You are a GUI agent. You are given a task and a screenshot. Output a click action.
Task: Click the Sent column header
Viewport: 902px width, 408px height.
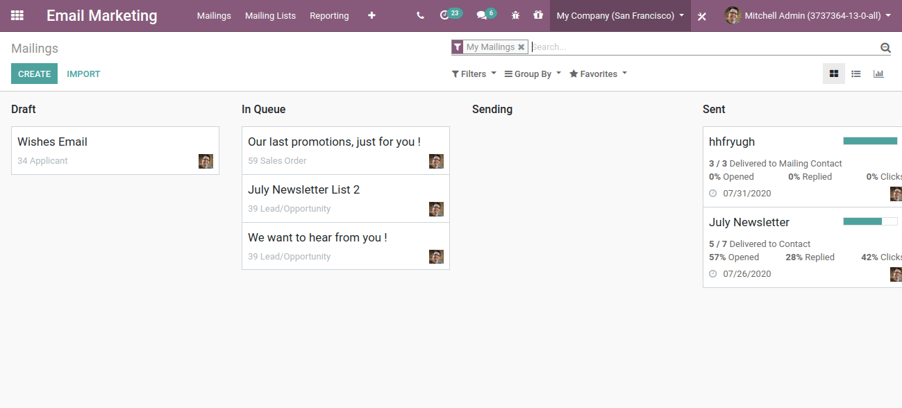click(x=714, y=109)
